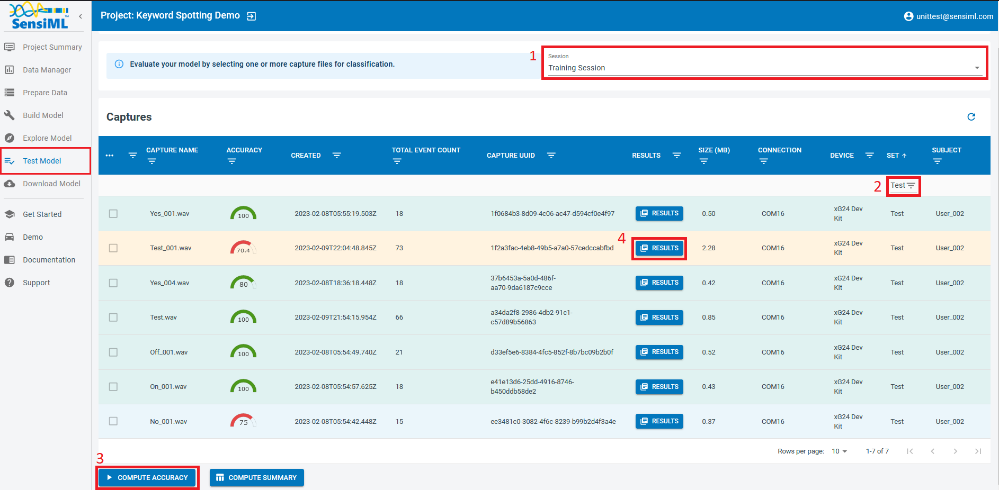Screen dimensions: 999x490
Task: Click filter icon under Connection header
Action: (x=764, y=161)
